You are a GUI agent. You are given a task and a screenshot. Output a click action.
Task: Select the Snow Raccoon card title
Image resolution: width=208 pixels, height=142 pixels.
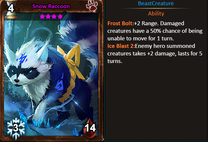pyautogui.click(x=51, y=6)
